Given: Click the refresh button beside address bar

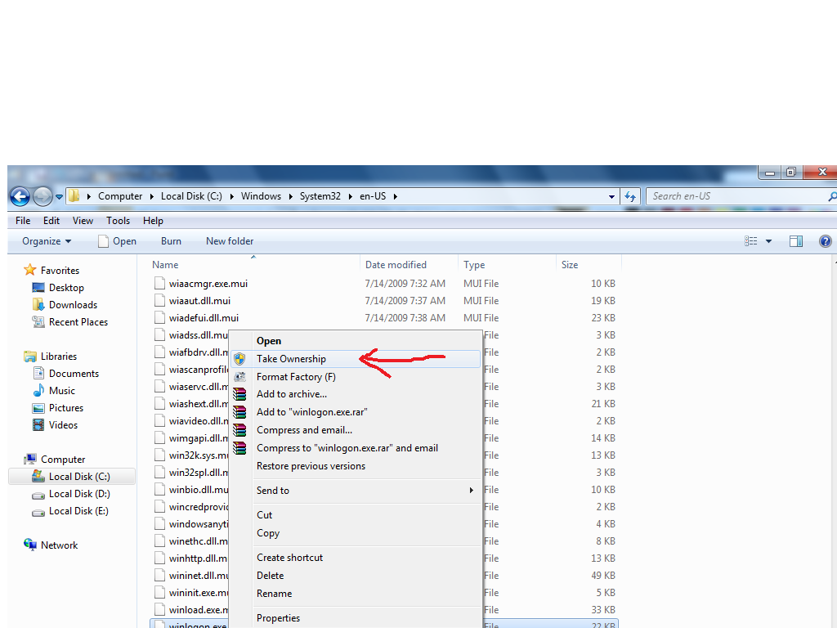Looking at the screenshot, I should pos(630,196).
